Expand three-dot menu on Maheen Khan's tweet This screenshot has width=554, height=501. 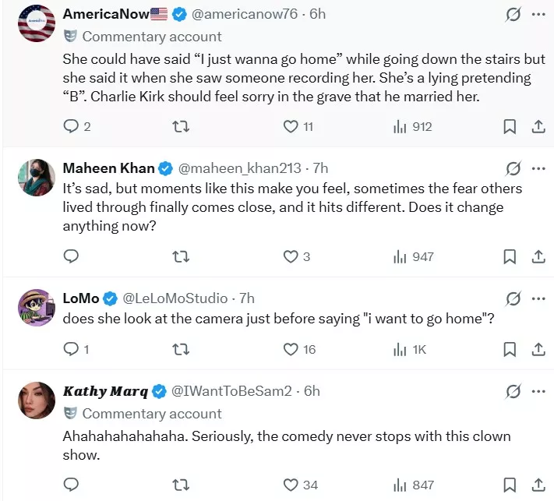(x=538, y=168)
